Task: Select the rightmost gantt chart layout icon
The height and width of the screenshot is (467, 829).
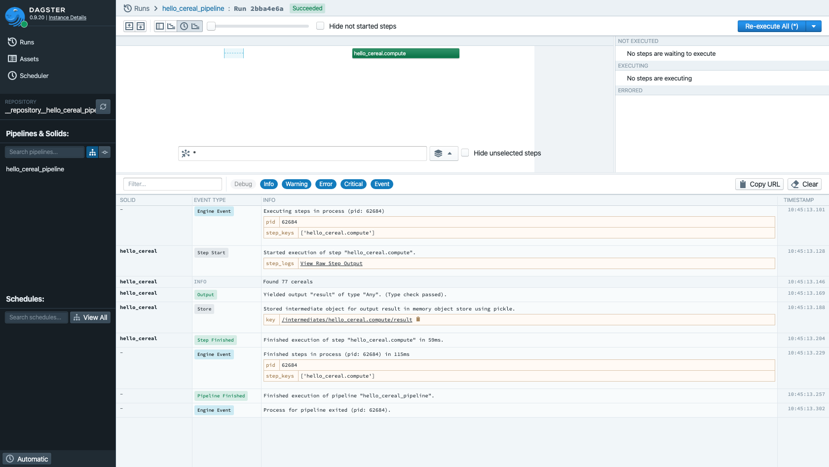Action: (196, 26)
